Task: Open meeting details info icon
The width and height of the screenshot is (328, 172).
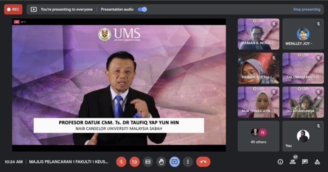Action: click(280, 162)
